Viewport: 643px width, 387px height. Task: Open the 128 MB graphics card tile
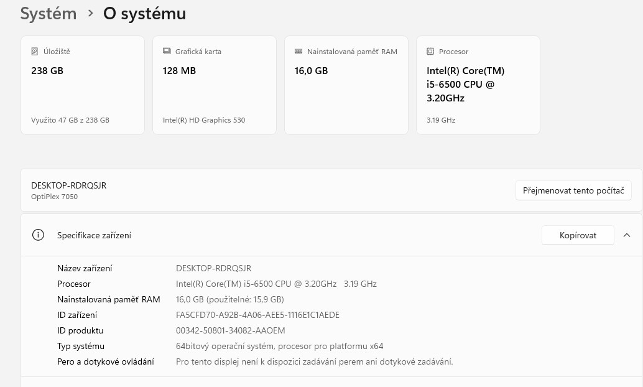(215, 85)
